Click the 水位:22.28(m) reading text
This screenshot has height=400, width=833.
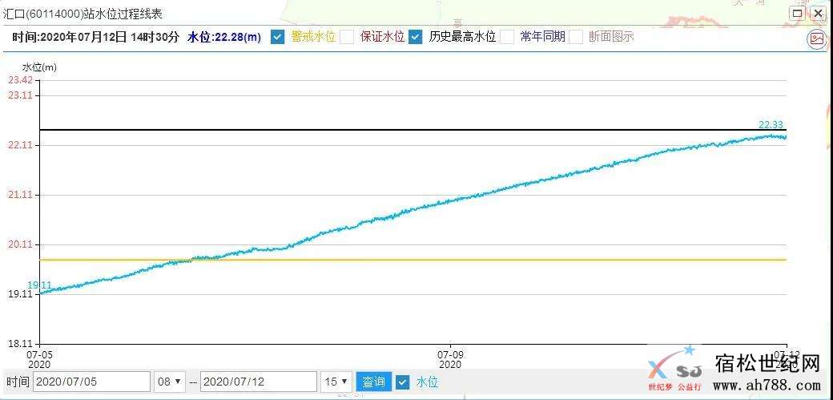[224, 37]
